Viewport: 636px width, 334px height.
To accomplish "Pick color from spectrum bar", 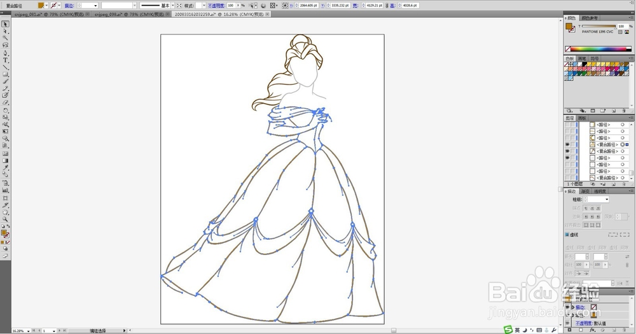I will [x=598, y=49].
